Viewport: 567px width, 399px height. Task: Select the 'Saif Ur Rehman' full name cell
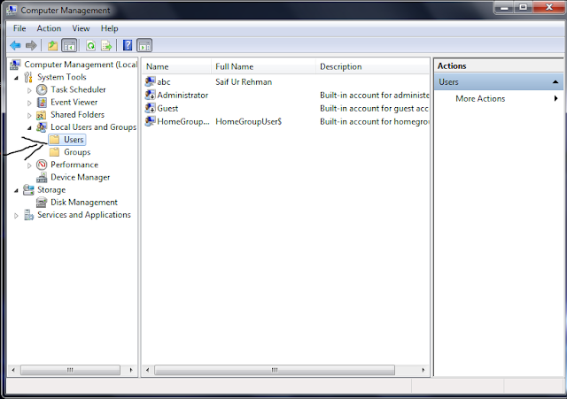pos(244,82)
